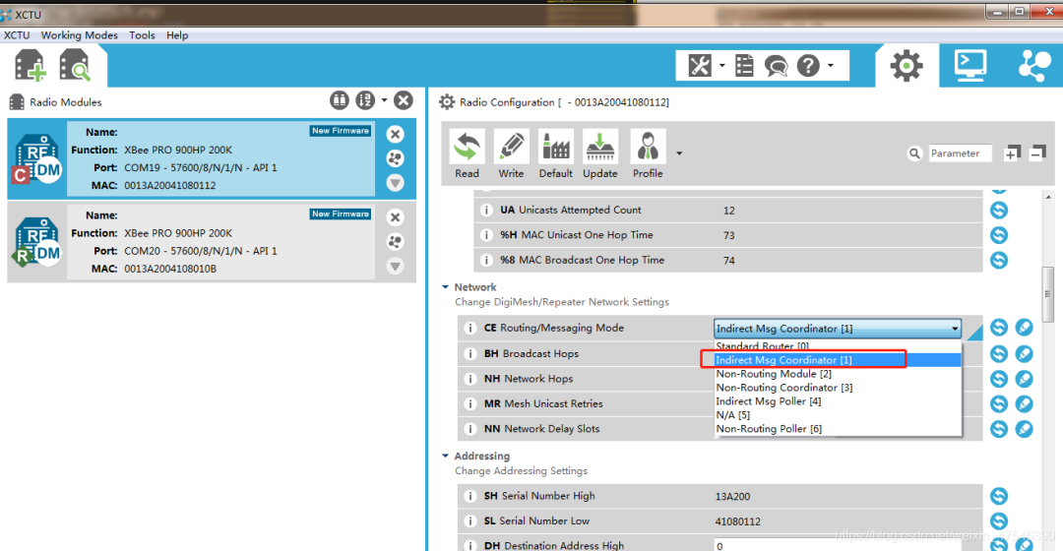Write CE Routing/Messaging Mode value
The width and height of the screenshot is (1063, 551).
(x=1024, y=328)
